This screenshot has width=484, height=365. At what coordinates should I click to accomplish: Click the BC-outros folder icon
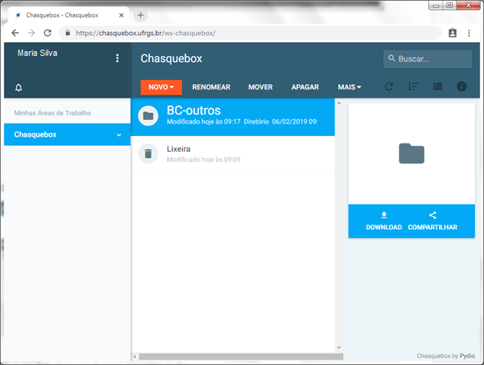(x=148, y=116)
